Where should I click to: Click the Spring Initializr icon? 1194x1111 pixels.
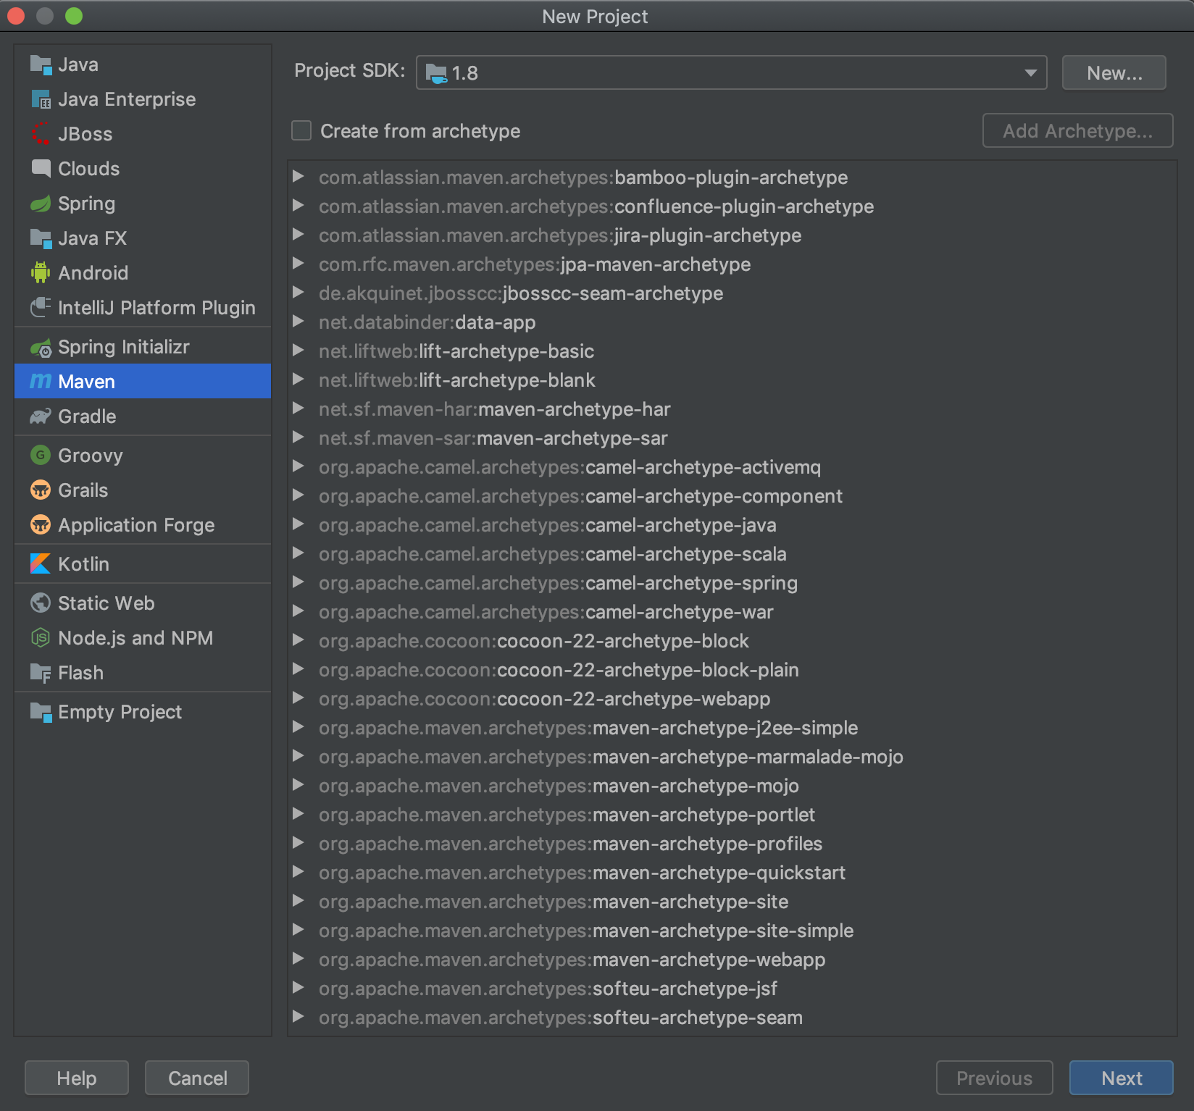41,348
